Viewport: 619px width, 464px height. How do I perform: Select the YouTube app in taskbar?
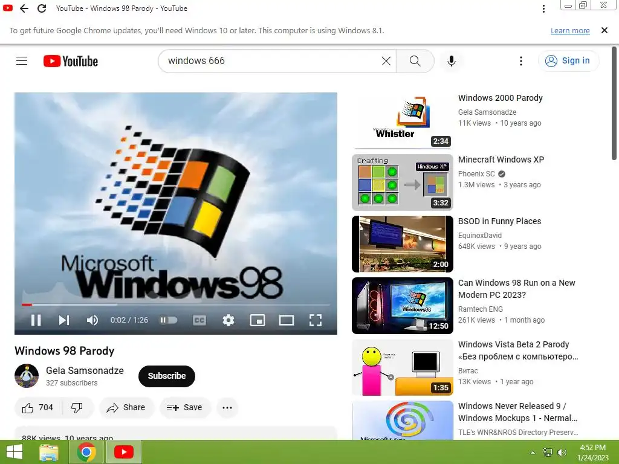pyautogui.click(x=123, y=452)
